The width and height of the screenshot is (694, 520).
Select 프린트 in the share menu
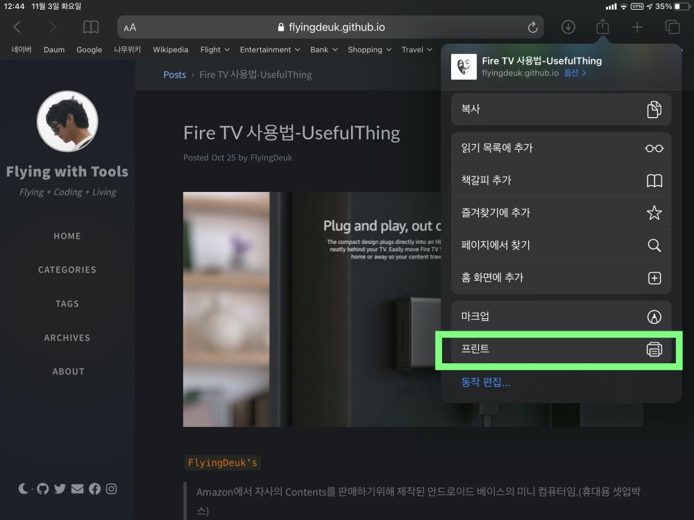click(561, 349)
